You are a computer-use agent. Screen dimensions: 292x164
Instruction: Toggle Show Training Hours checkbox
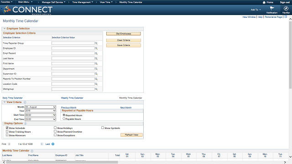(x=7, y=132)
